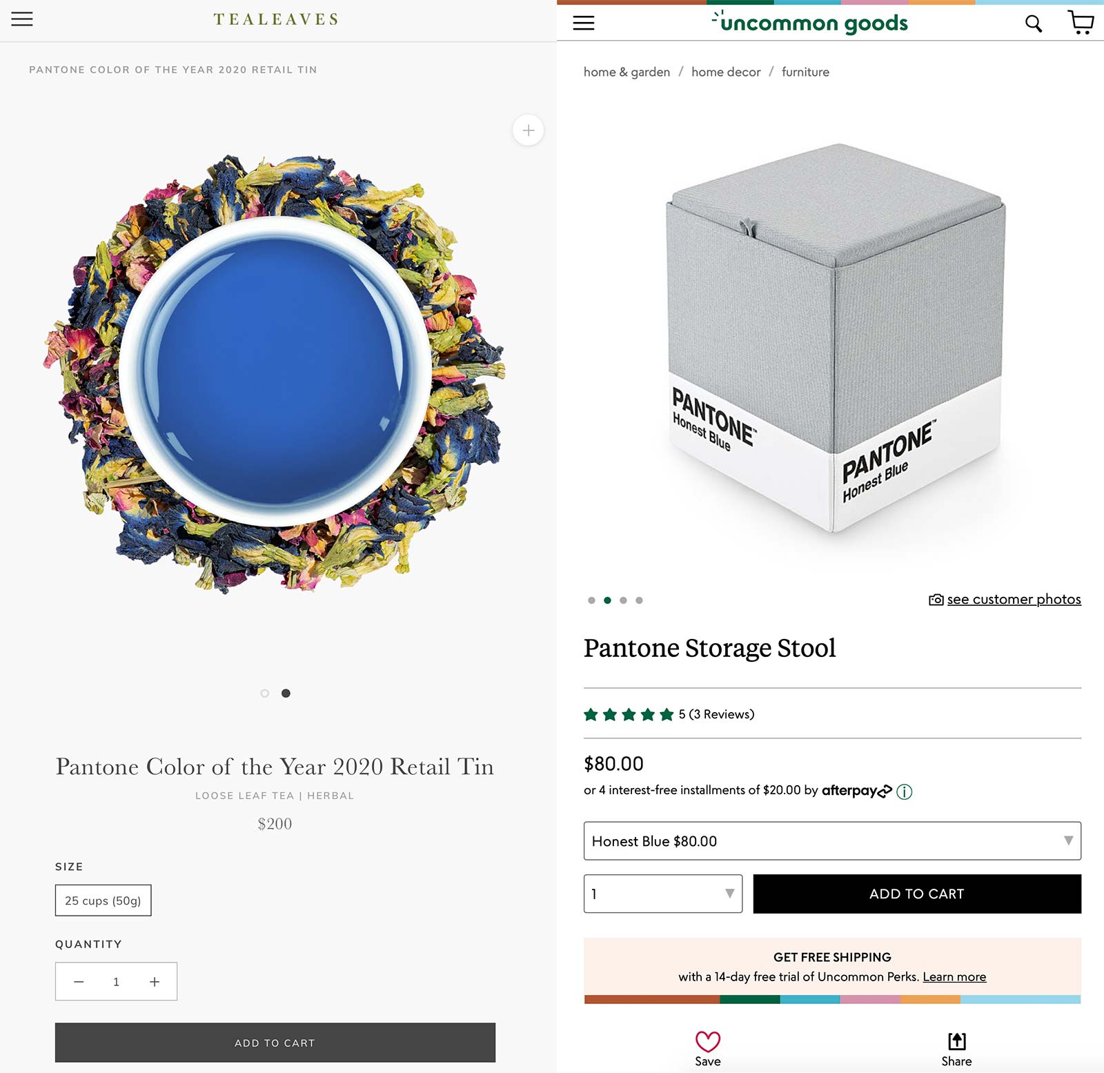Click the Afterpay info icon
The image size is (1104, 1073).
[x=904, y=791]
